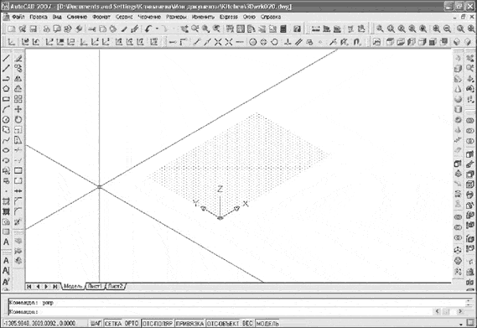The height and width of the screenshot is (328, 477).
Task: Select the Rotate modify tool
Action: point(18,120)
